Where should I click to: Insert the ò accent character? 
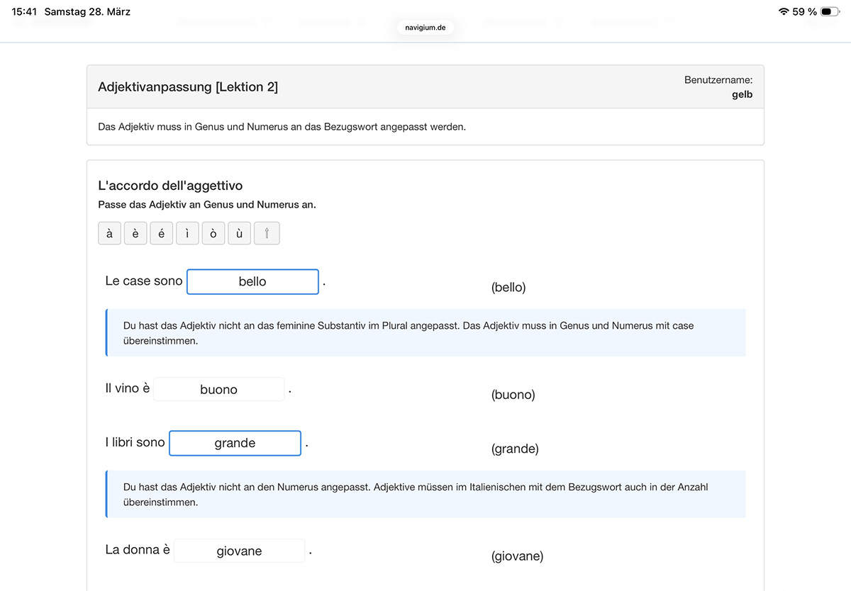click(x=213, y=234)
